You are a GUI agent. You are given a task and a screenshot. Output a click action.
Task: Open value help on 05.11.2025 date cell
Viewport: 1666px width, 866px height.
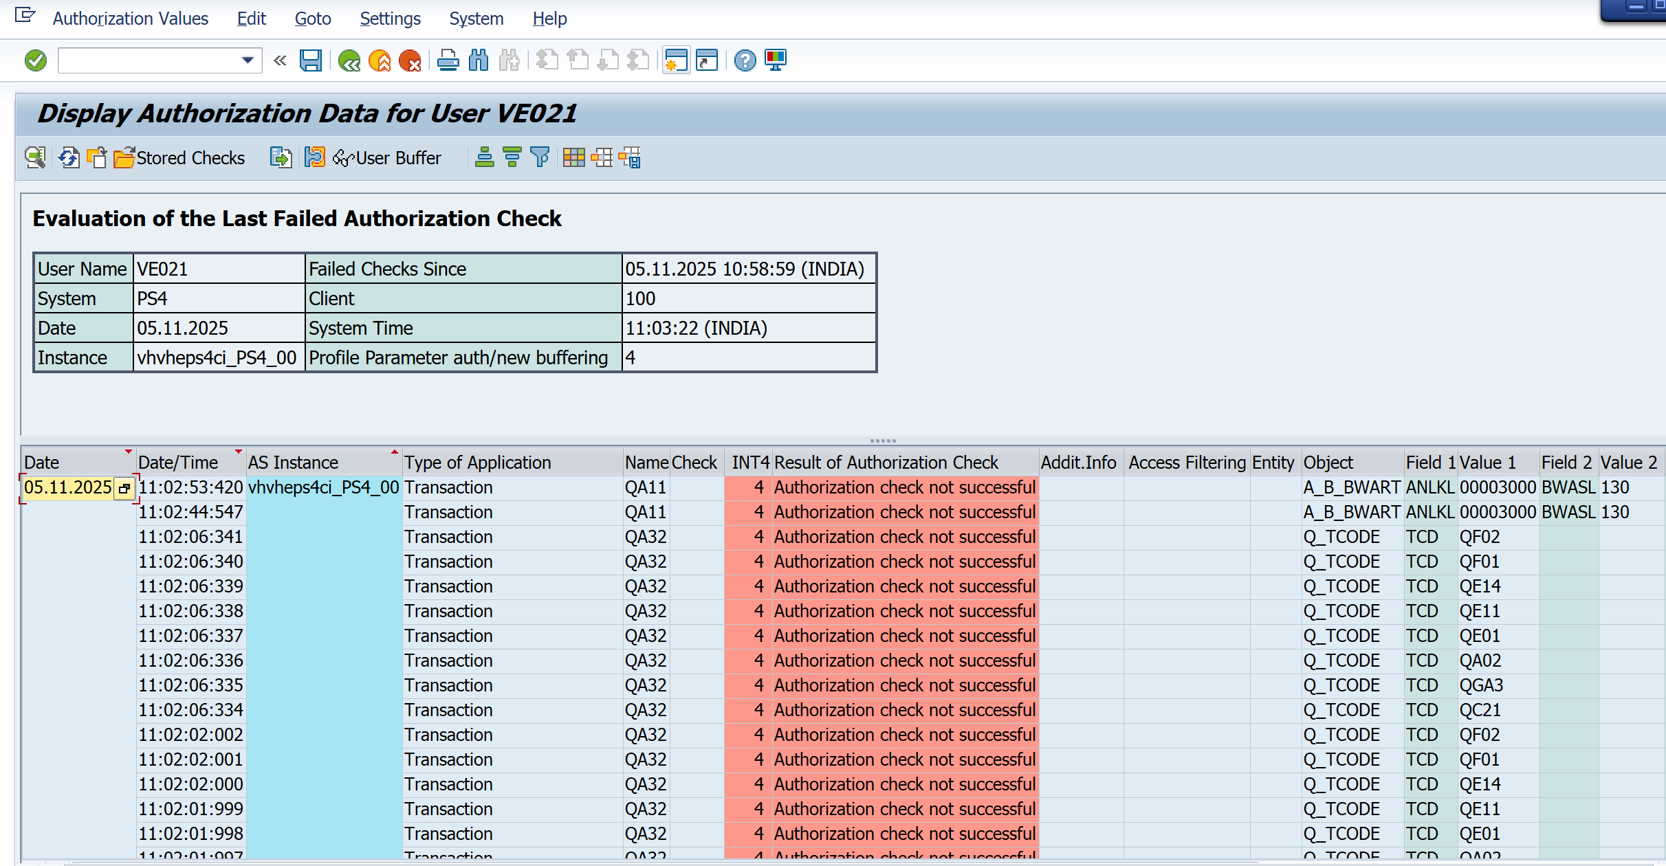coord(124,488)
